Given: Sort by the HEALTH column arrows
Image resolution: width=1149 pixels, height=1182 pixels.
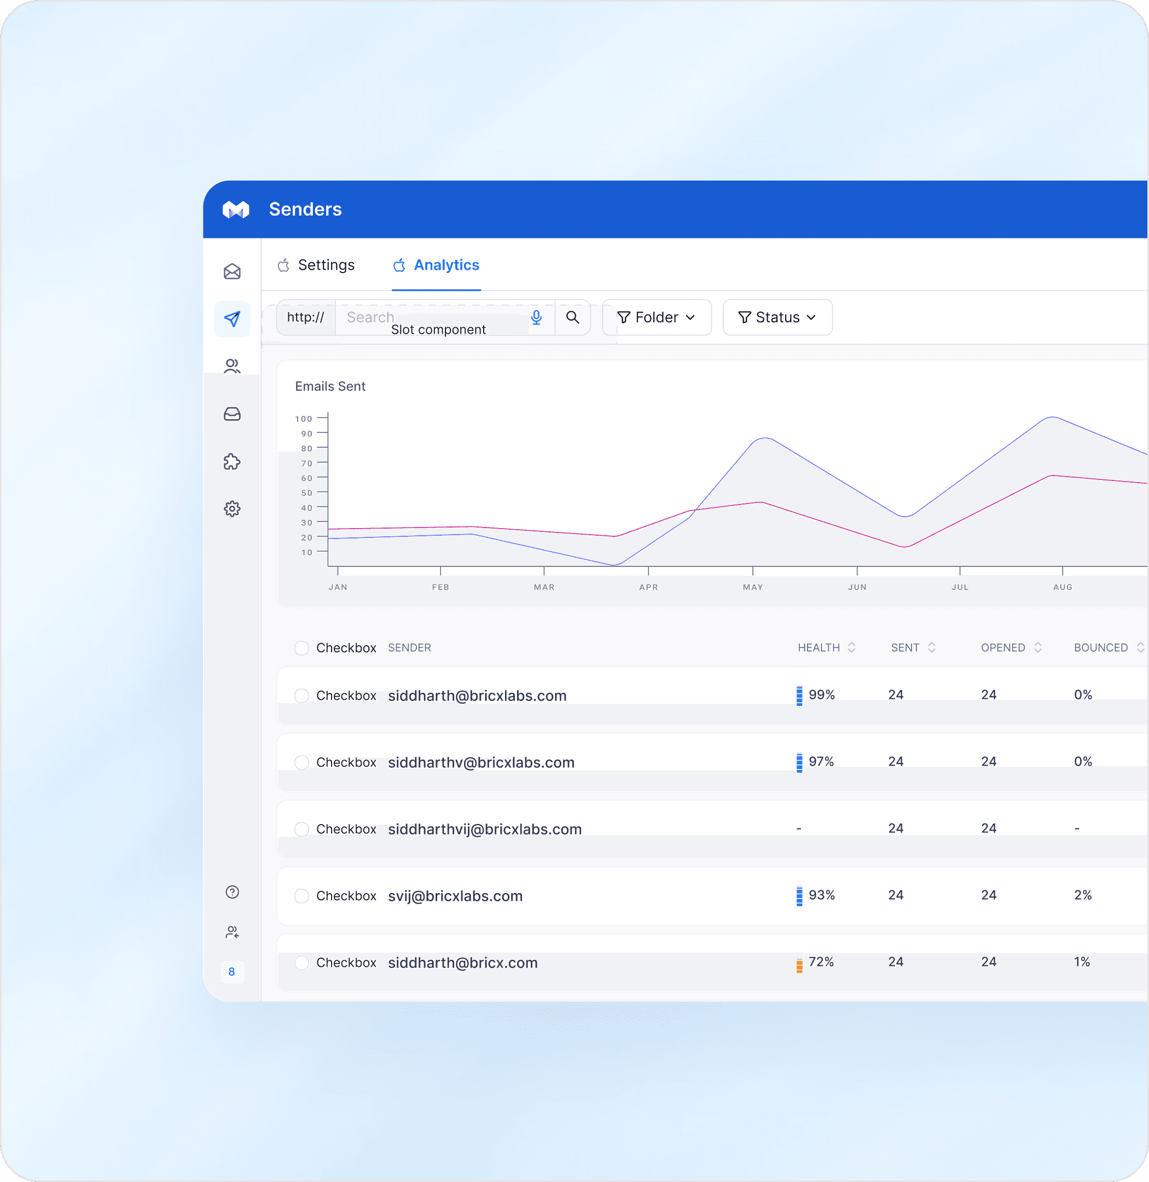Looking at the screenshot, I should (x=851, y=648).
